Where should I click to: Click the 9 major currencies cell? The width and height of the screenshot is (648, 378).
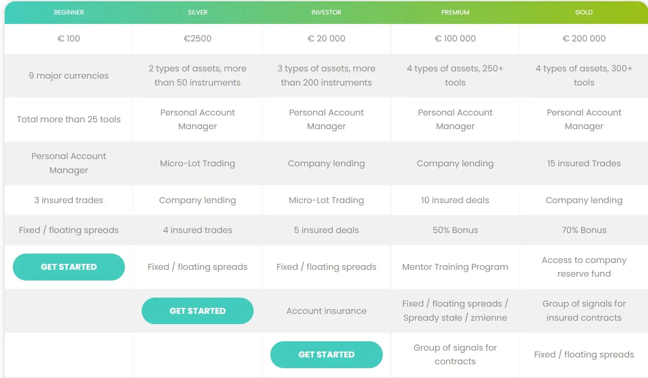[69, 76]
